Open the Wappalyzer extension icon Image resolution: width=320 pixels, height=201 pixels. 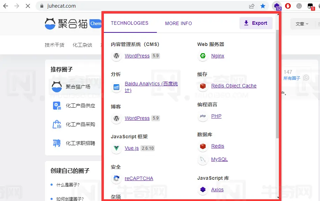point(277,6)
